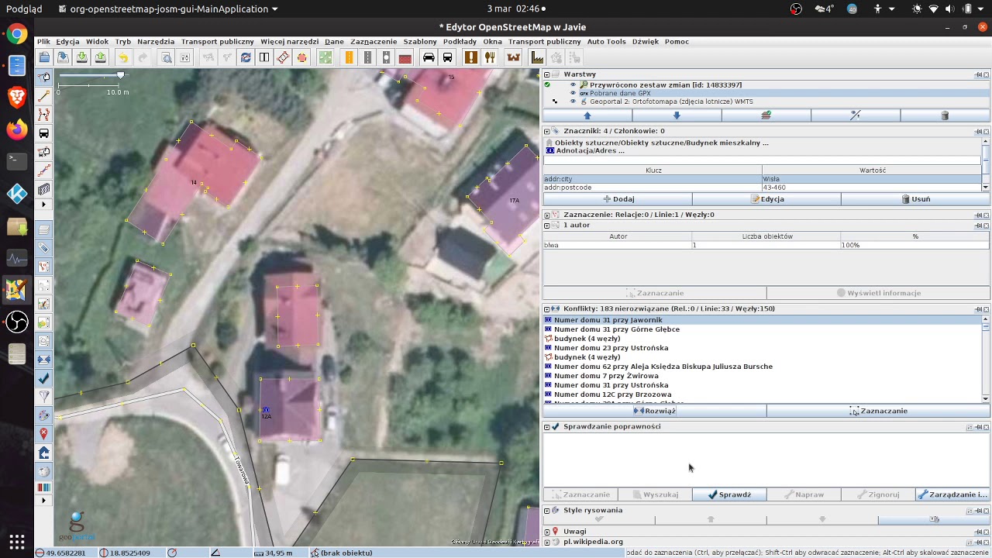Viewport: 992px width, 558px height.
Task: Click the filter funnel icon in left toolbar
Action: [43, 397]
